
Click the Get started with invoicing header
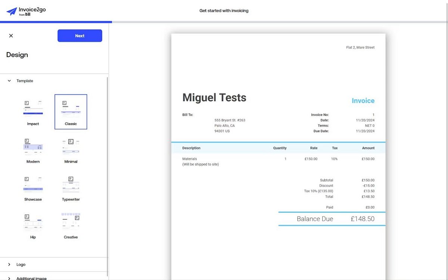pyautogui.click(x=224, y=10)
